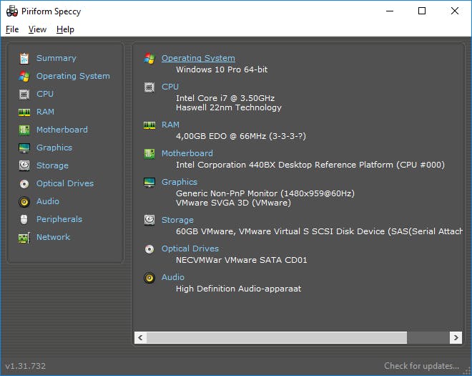The width and height of the screenshot is (472, 376).
Task: Open the View menu
Action: tap(37, 29)
